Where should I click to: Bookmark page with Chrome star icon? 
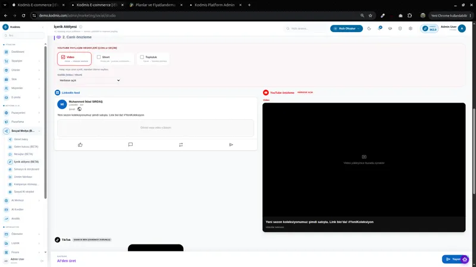tap(370, 15)
